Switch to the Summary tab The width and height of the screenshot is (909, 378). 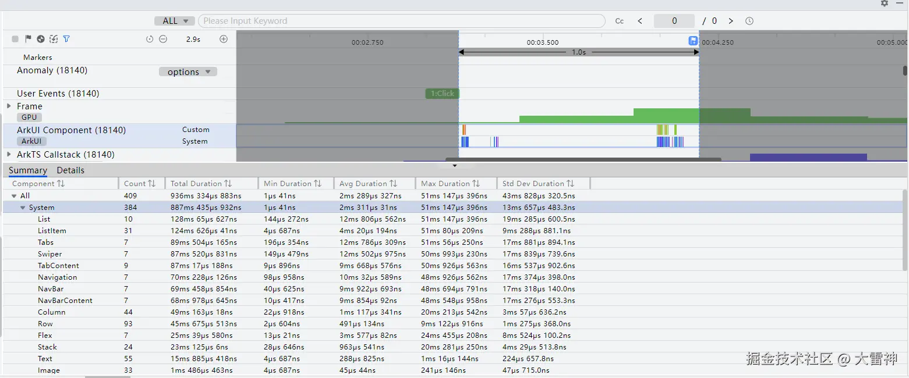click(27, 170)
